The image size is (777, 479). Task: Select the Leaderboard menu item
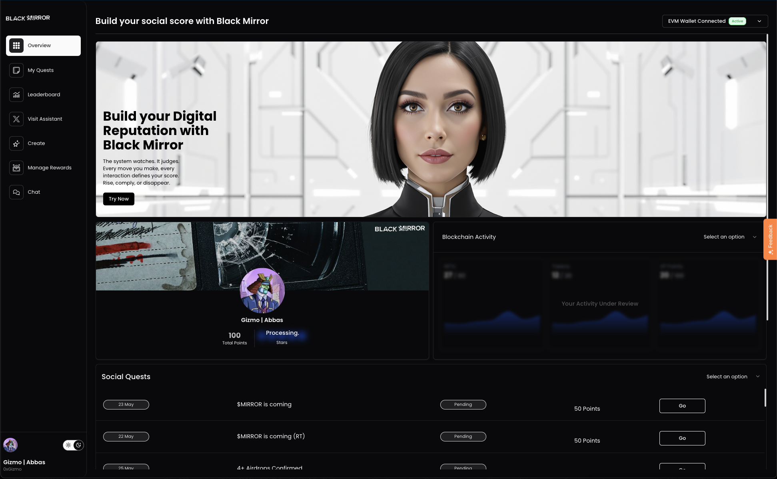point(44,95)
